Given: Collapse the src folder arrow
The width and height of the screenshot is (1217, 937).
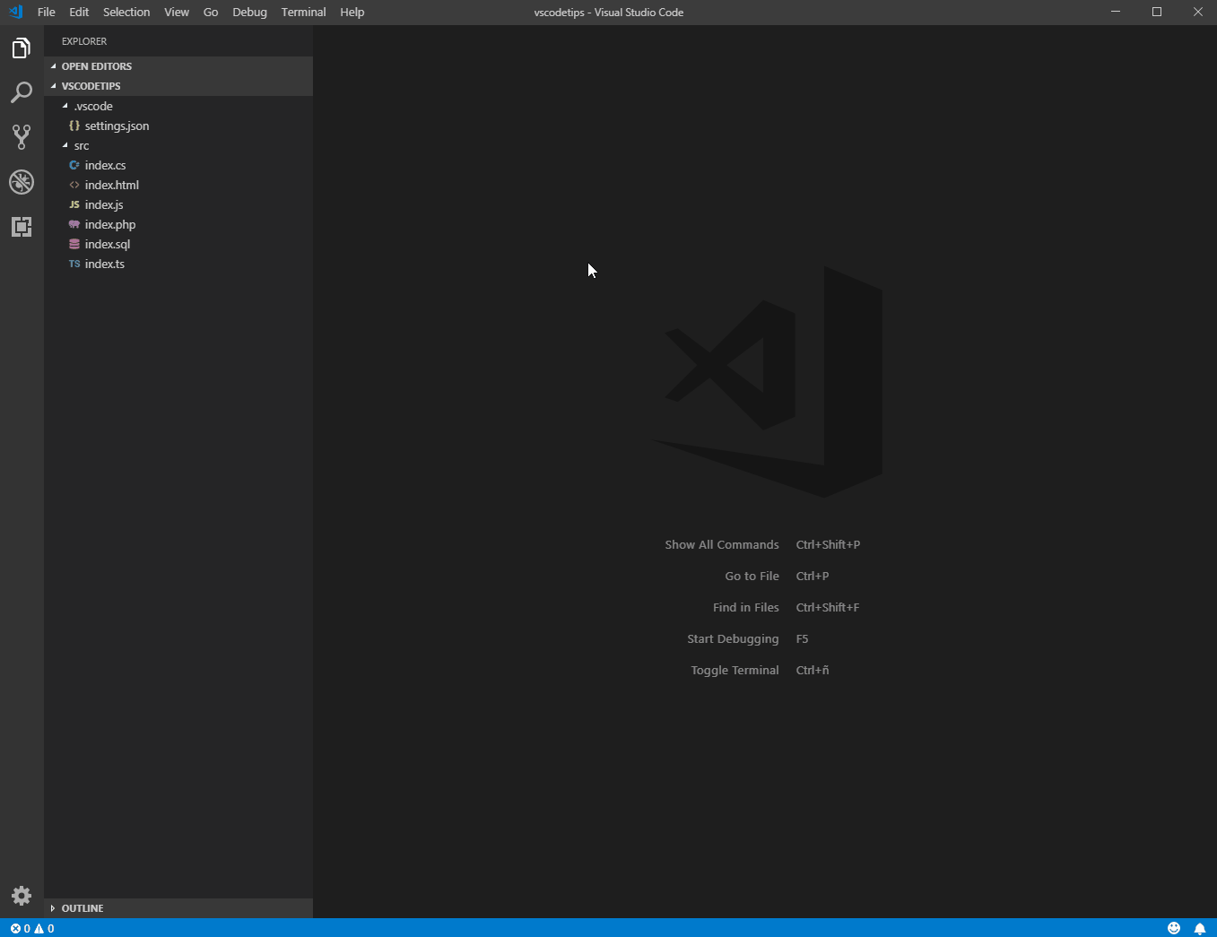Looking at the screenshot, I should point(65,145).
